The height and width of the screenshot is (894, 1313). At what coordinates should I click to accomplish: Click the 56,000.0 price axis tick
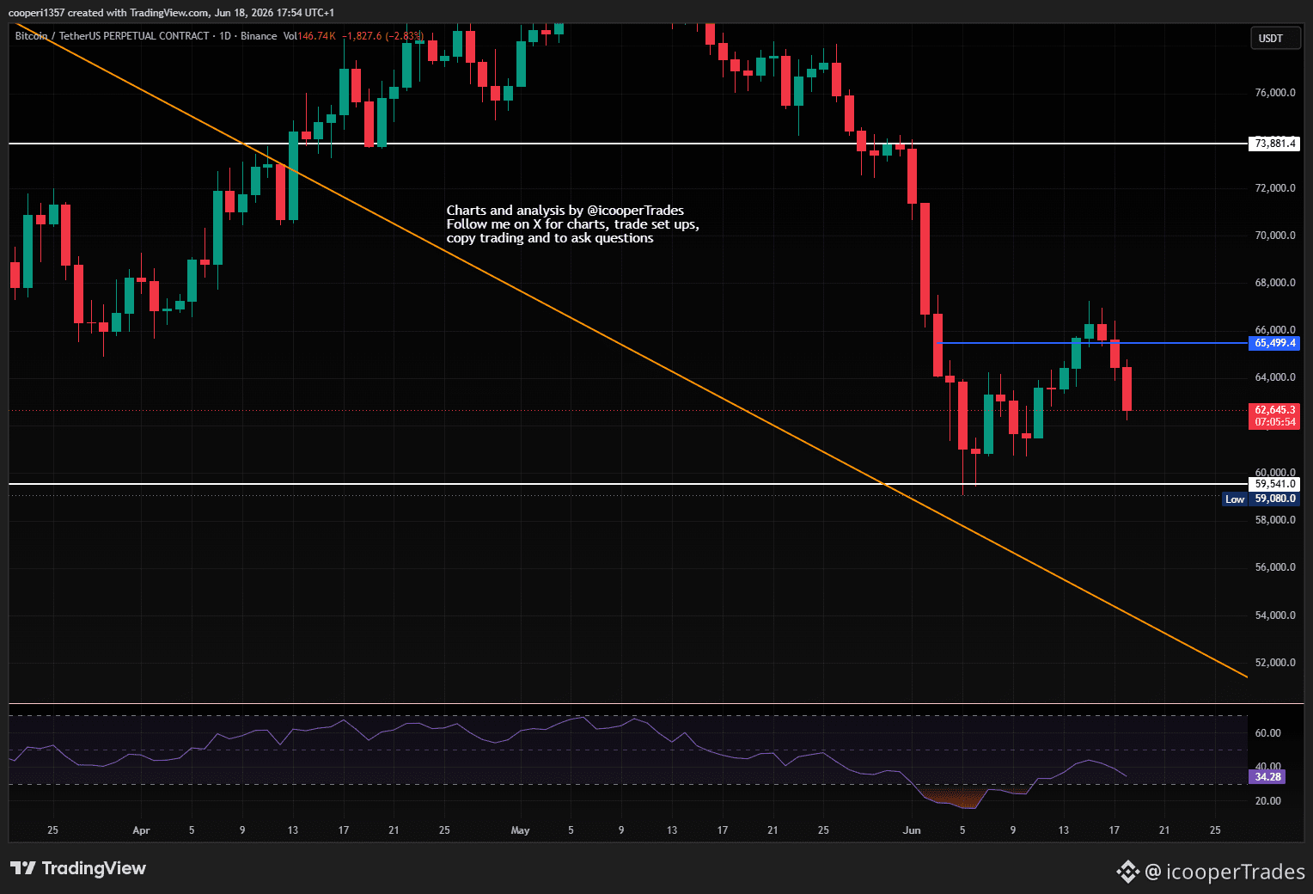click(x=1275, y=567)
